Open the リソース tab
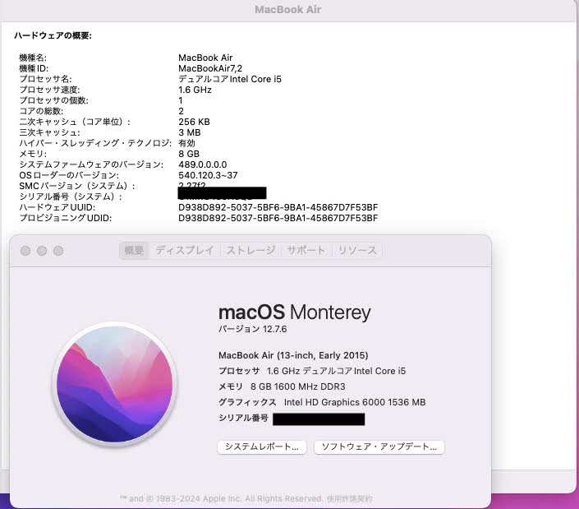 coord(357,251)
